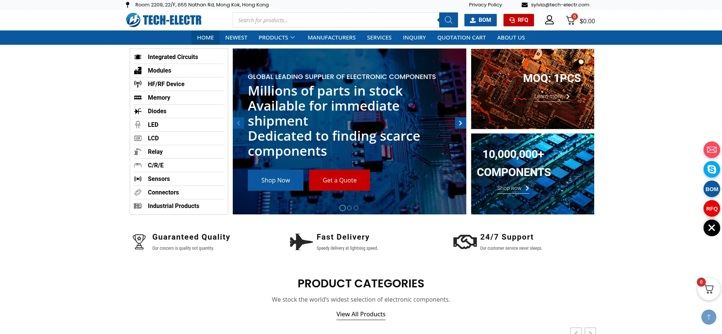Open the Quotation Cart menu item
Image resolution: width=722 pixels, height=334 pixels.
(x=461, y=38)
